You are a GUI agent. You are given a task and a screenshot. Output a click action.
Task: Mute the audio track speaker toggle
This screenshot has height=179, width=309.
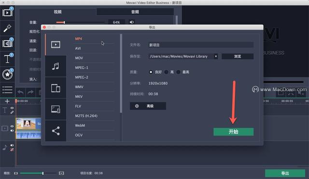(12, 145)
